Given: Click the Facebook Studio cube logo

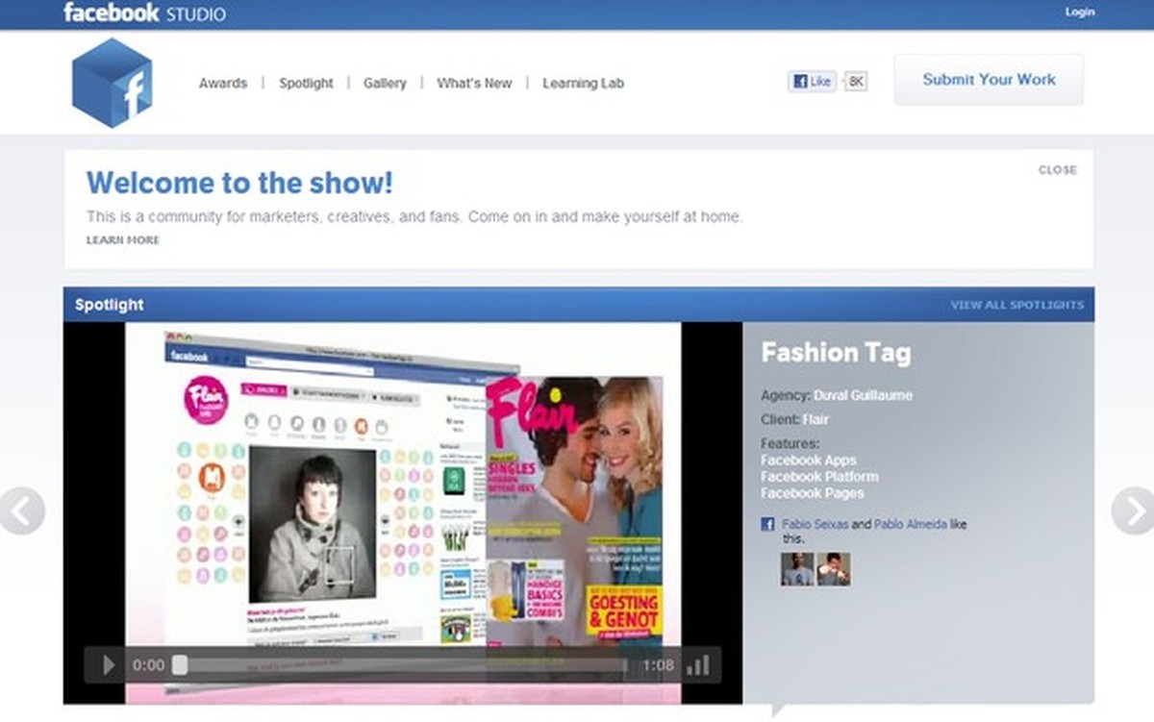Looking at the screenshot, I should 113,83.
